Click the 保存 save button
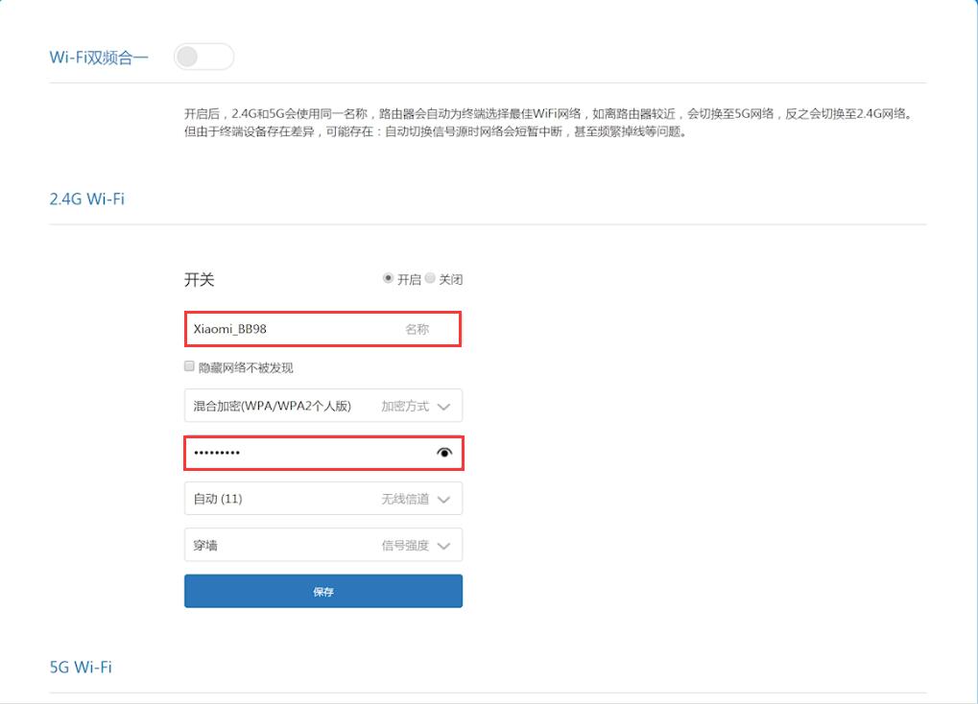The height and width of the screenshot is (704, 978). tap(323, 591)
